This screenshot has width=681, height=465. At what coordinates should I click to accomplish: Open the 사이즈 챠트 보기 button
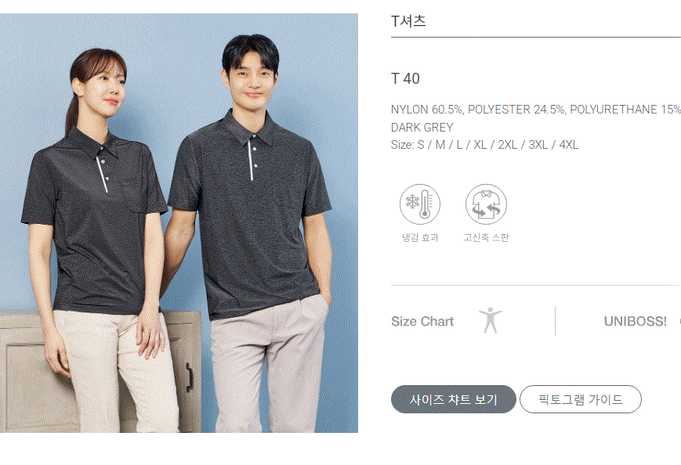pyautogui.click(x=454, y=399)
